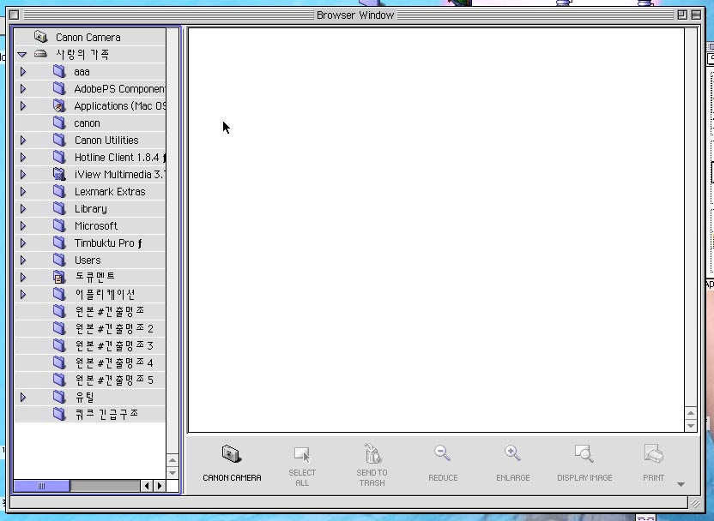Expand the aaa folder

[x=23, y=72]
